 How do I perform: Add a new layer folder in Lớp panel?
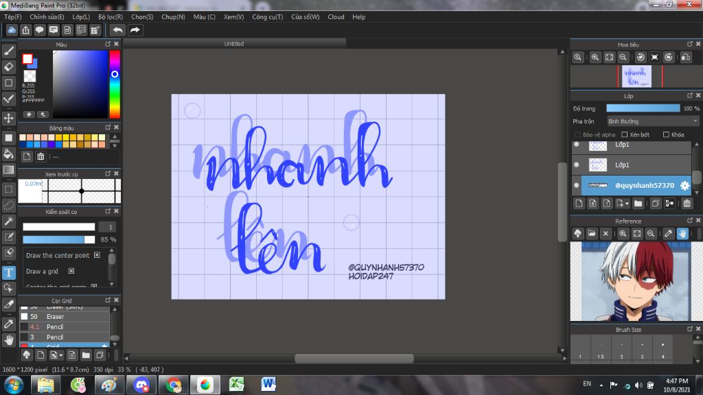tap(638, 204)
